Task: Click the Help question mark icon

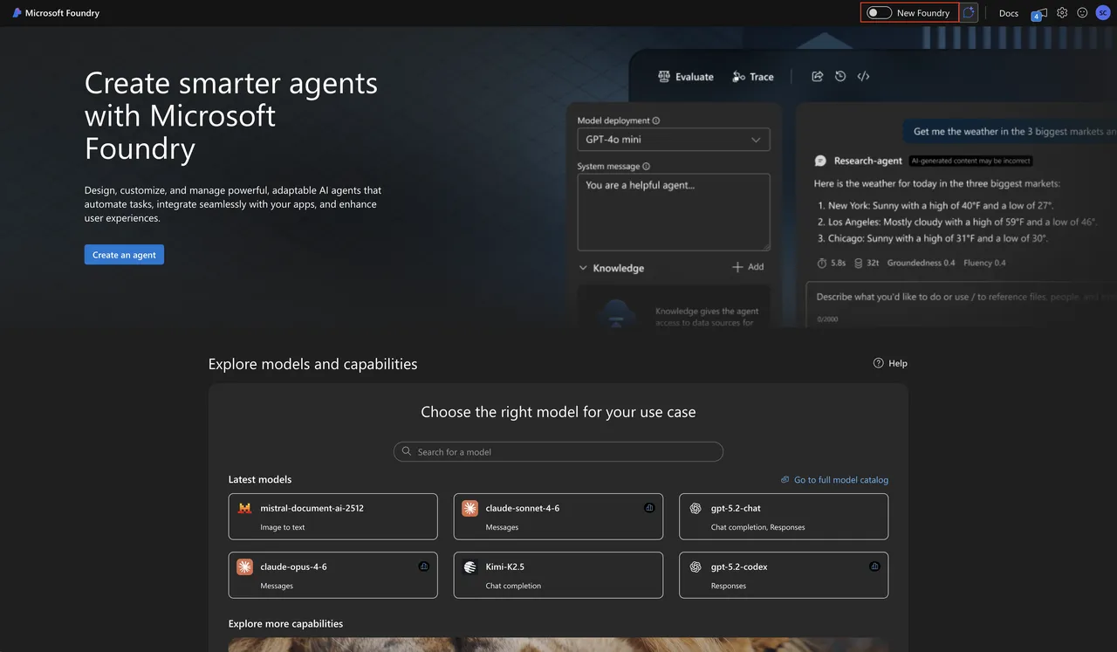Action: tap(879, 363)
